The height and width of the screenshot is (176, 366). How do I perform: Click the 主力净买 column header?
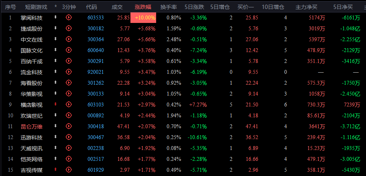(x=306, y=7)
